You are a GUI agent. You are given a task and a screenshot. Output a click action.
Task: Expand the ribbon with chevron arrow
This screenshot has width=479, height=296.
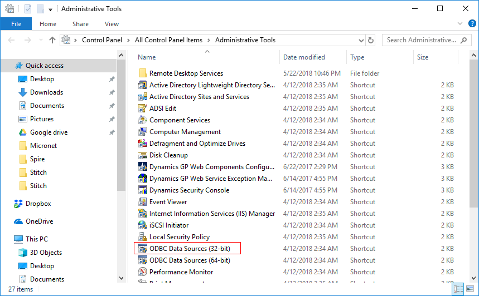pyautogui.click(x=460, y=24)
